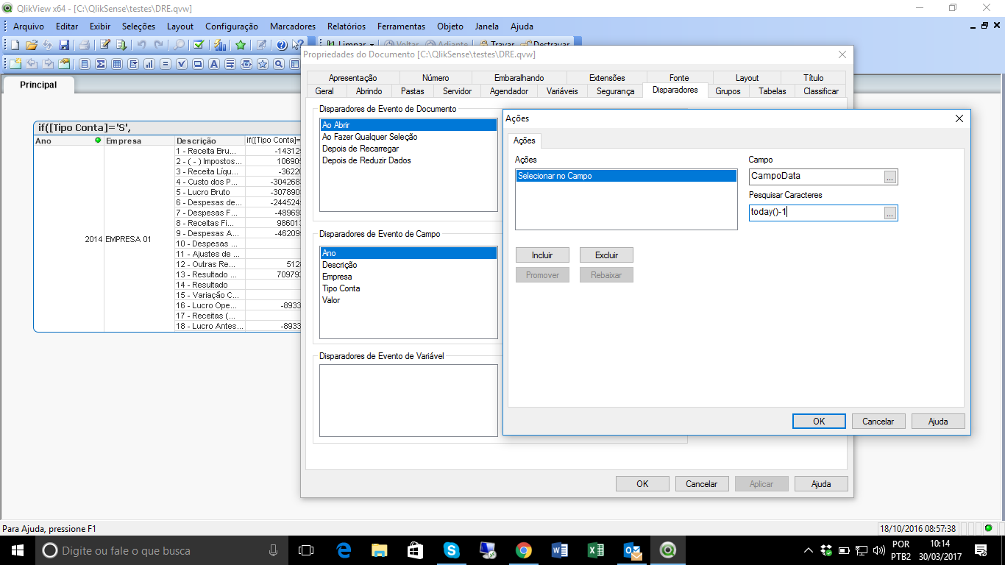This screenshot has width=1005, height=565.
Task: Click the Undo arrow icon in the toolbar
Action: click(142, 45)
